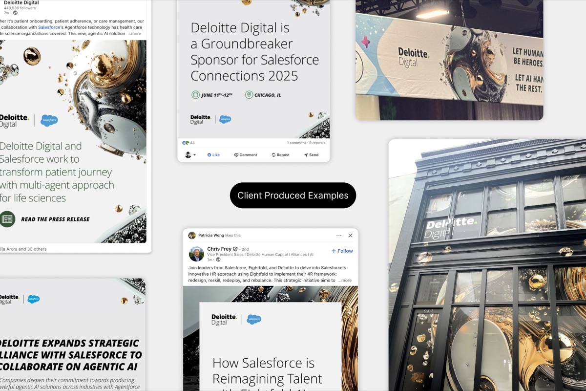The height and width of the screenshot is (391, 586).
Task: Expand '...more' in the Deloitte Digital post text
Action: (134, 34)
